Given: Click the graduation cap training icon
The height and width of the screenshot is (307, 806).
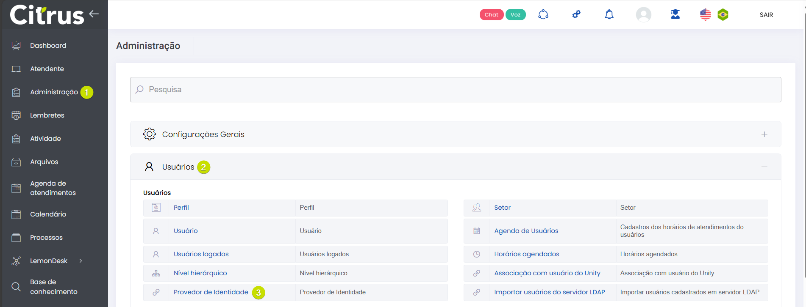Looking at the screenshot, I should [x=675, y=15].
